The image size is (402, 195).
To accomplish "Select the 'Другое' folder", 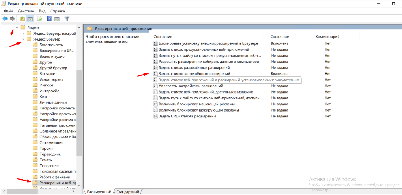I will [46, 62].
